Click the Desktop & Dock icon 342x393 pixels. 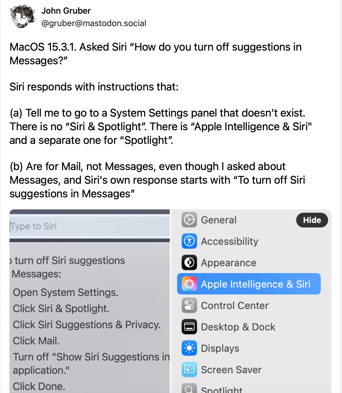click(x=189, y=327)
